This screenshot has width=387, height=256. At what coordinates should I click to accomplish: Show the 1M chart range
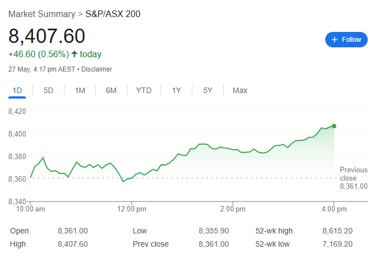80,90
